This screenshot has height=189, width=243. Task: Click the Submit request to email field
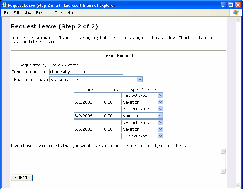[86, 72]
